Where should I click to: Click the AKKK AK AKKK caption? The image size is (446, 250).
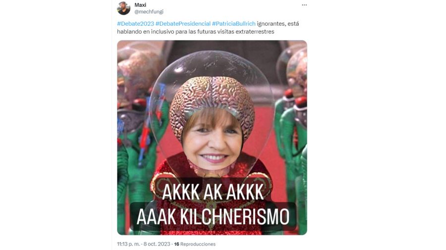click(x=213, y=192)
